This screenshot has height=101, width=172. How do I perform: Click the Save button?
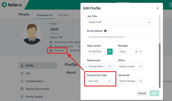(154, 93)
